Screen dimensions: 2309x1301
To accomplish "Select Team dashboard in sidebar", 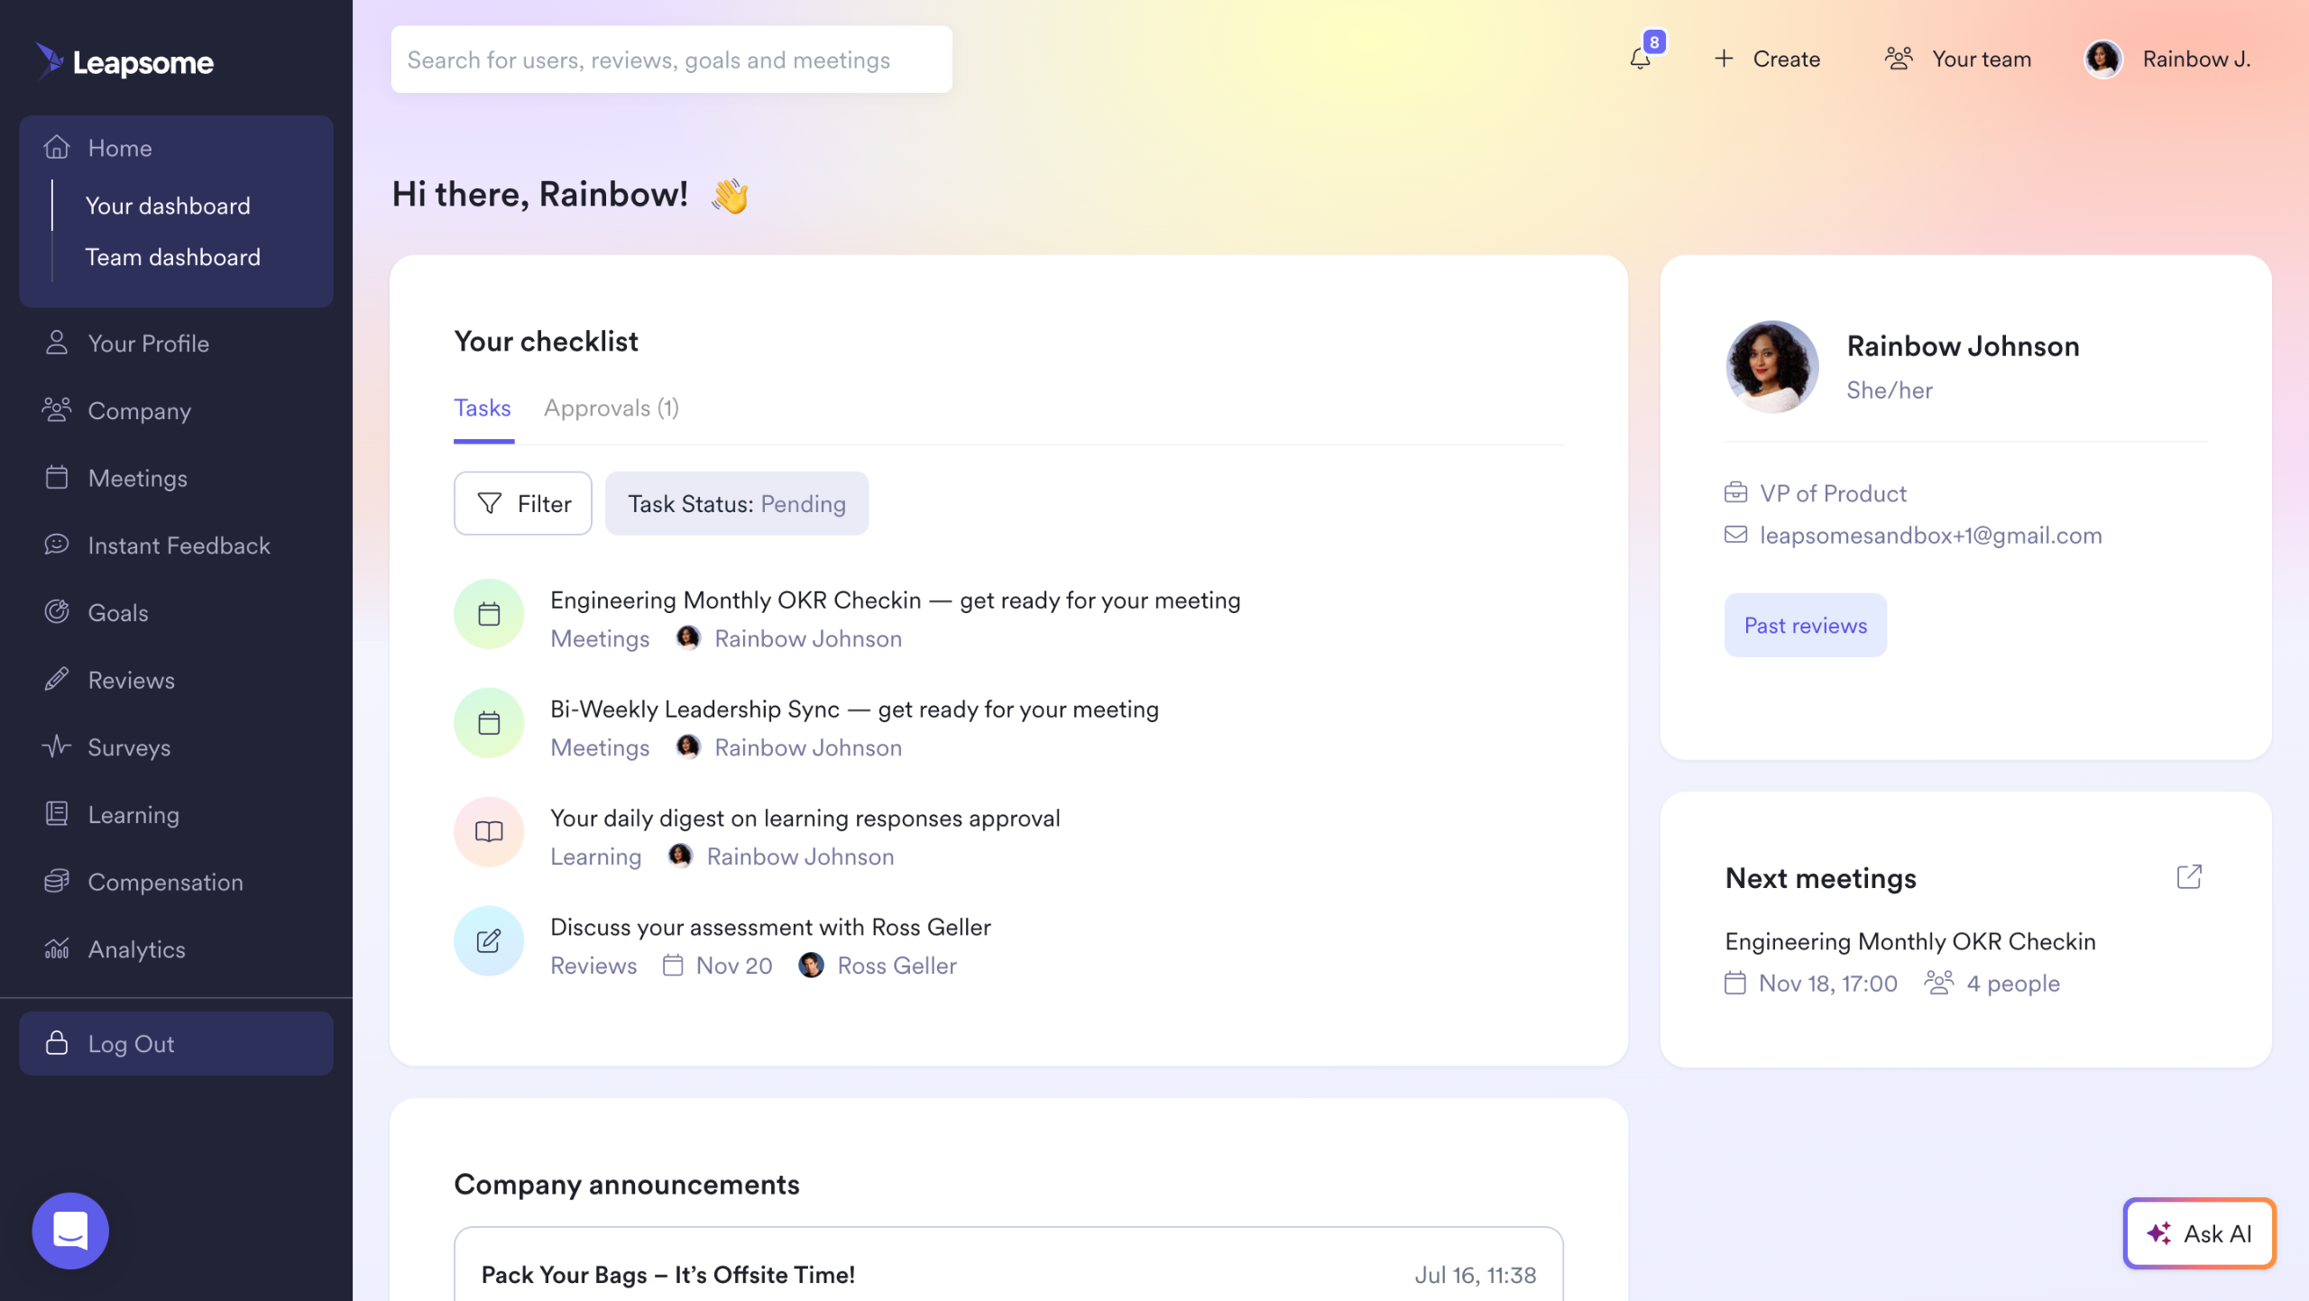I will pos(172,257).
